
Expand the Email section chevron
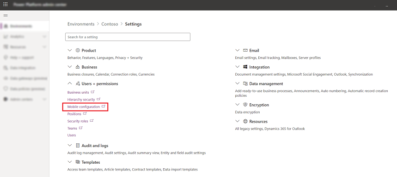coord(237,50)
